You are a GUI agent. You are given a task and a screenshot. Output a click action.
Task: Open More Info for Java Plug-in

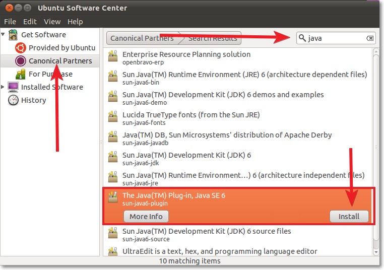(146, 217)
